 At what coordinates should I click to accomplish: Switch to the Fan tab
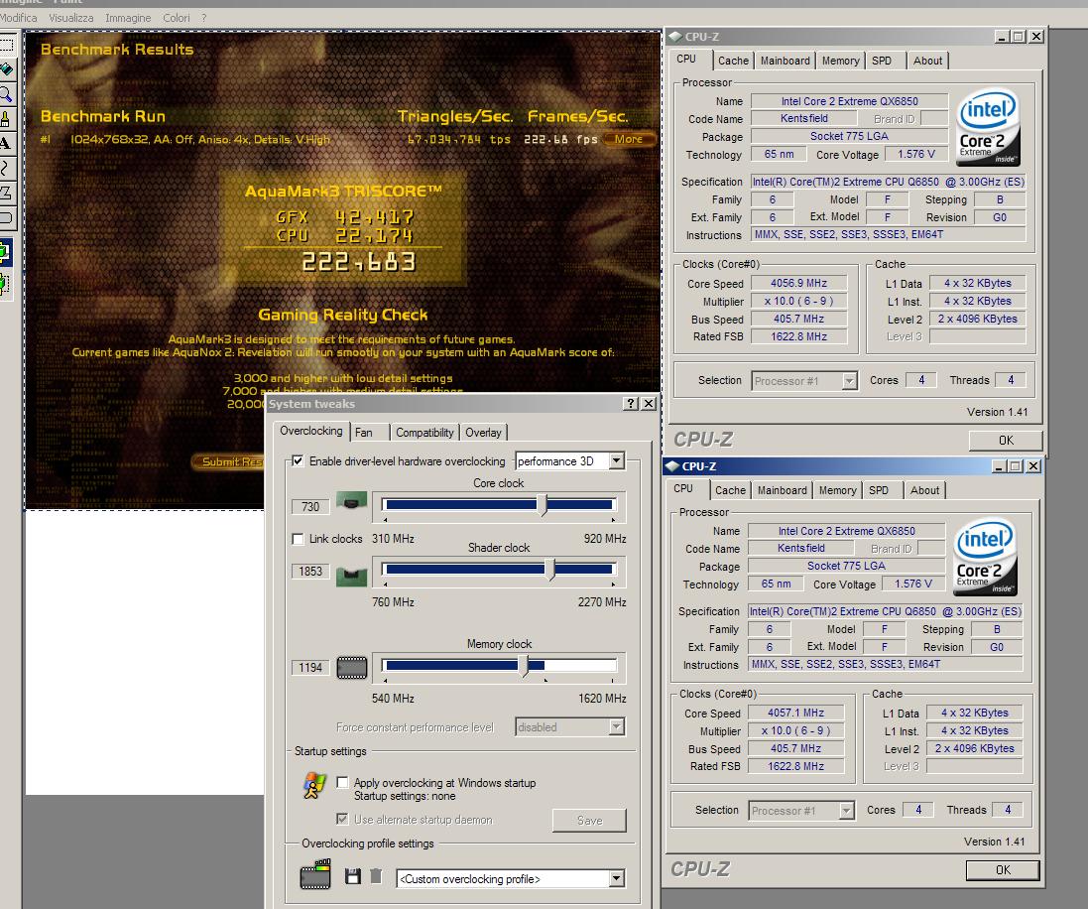click(x=369, y=433)
